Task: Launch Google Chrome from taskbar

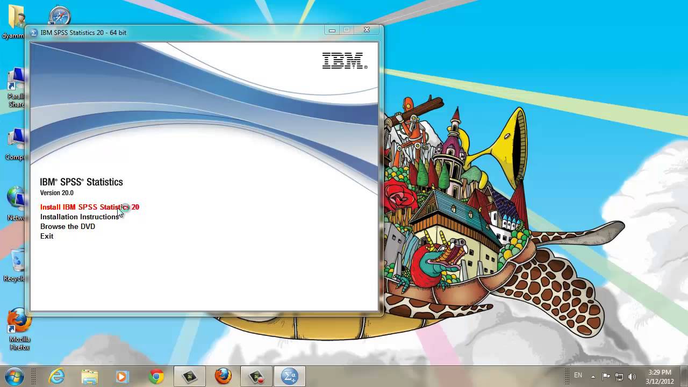Action: pyautogui.click(x=156, y=376)
